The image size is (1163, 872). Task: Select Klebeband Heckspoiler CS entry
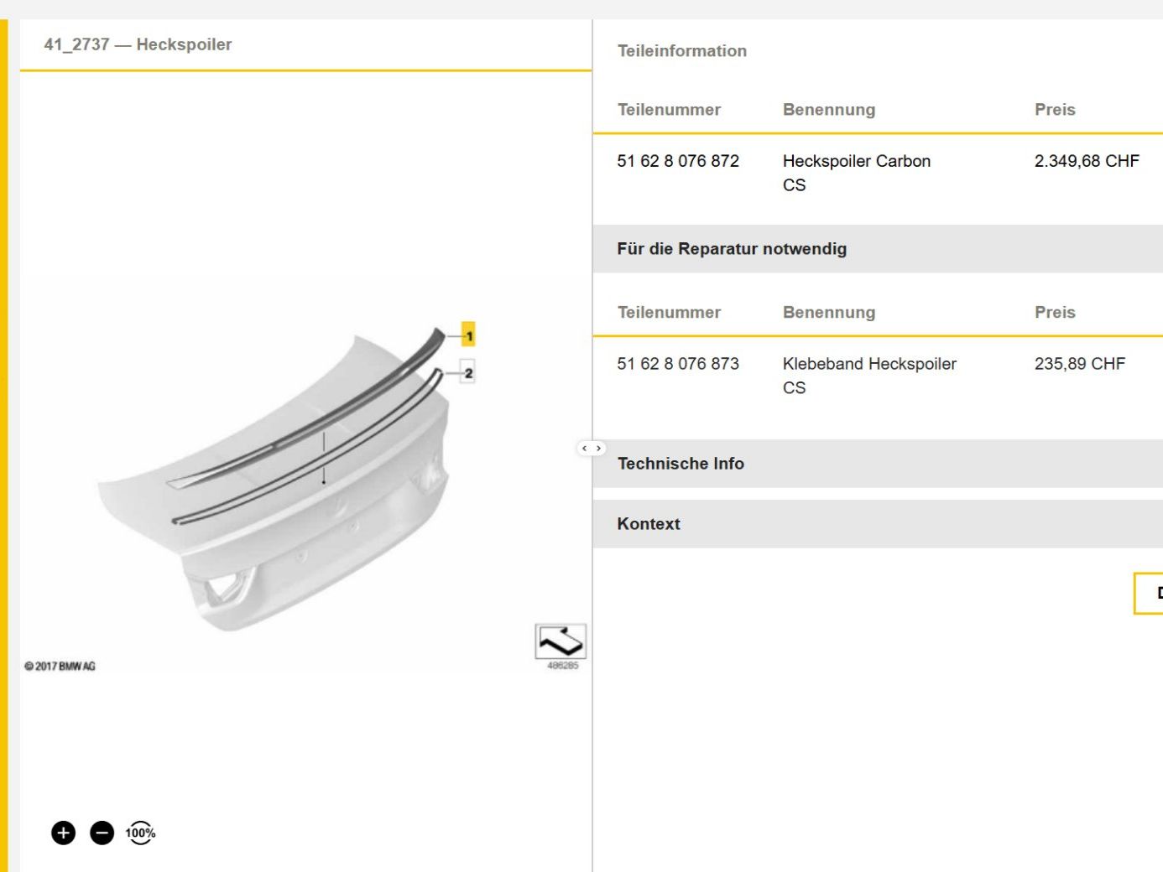(869, 376)
